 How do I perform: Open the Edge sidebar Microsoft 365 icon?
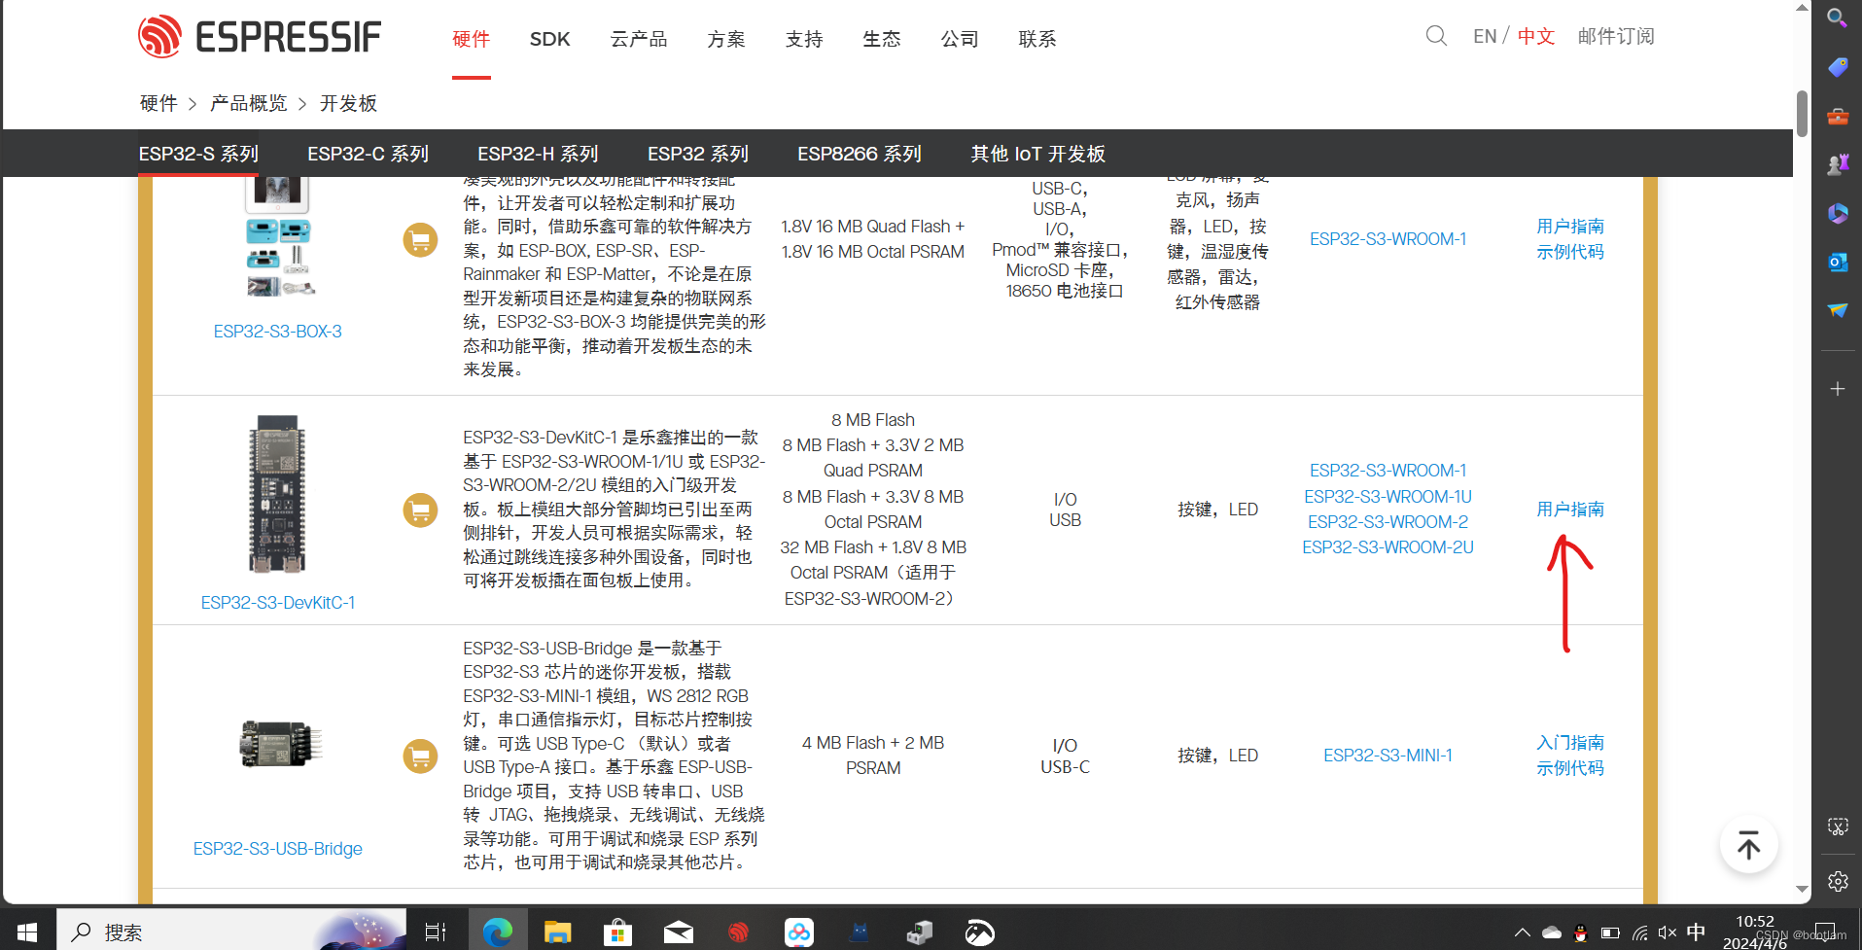[1837, 213]
